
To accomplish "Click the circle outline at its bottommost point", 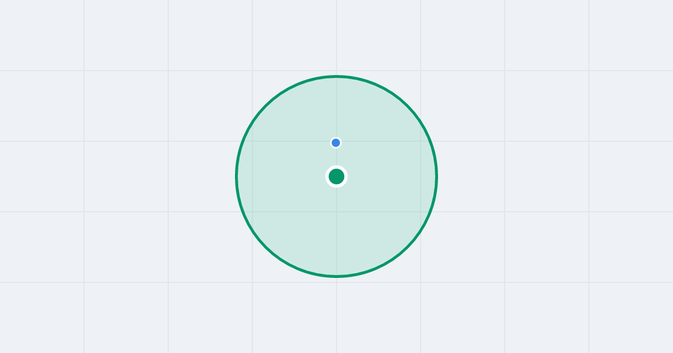I will pyautogui.click(x=336, y=276).
